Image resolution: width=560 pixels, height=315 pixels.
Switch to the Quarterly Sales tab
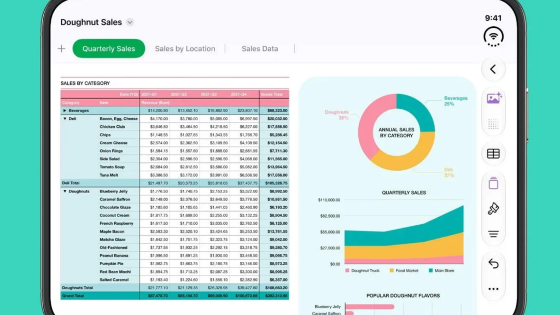click(109, 49)
